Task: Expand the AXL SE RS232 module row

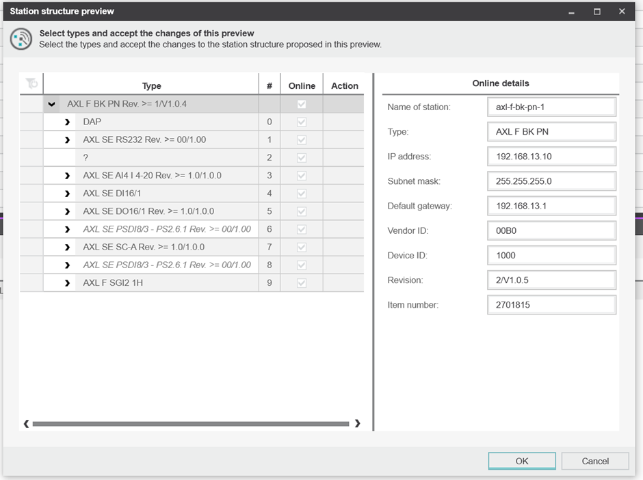Action: pyautogui.click(x=67, y=140)
